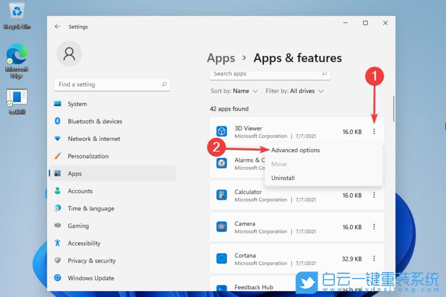Click the Camera app icon
The image size is (446, 297).
(222, 227)
